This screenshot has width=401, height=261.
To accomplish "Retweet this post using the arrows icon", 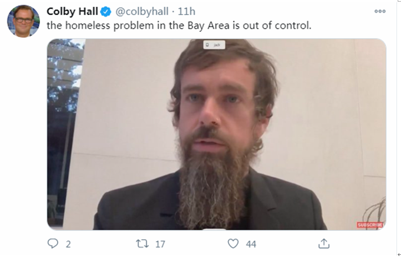I will click(142, 244).
